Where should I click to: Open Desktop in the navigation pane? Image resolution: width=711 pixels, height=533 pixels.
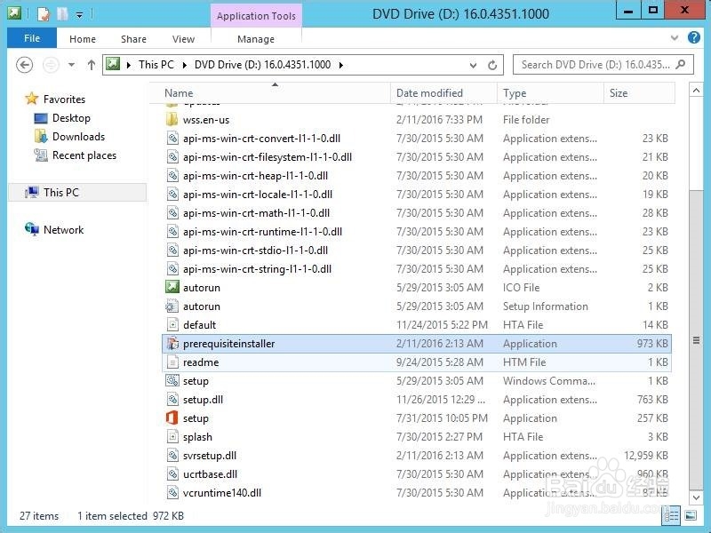click(x=71, y=118)
